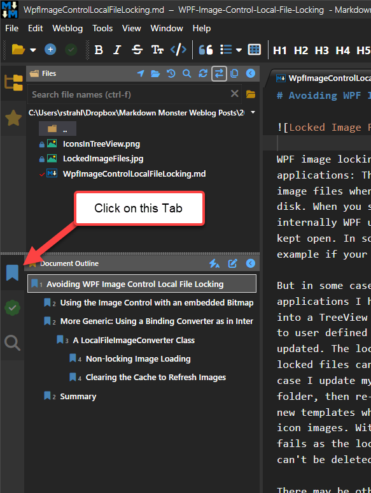Select WpfImageControlLocalFileLocking.md file

(134, 173)
